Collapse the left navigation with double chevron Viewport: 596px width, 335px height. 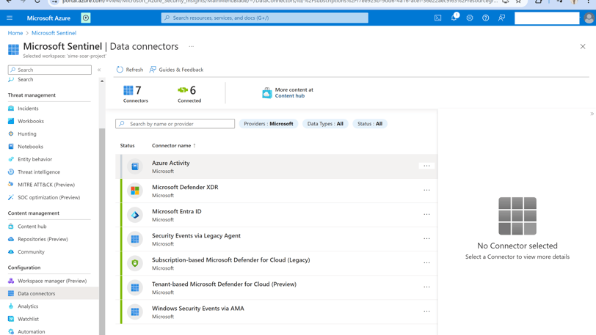(99, 70)
